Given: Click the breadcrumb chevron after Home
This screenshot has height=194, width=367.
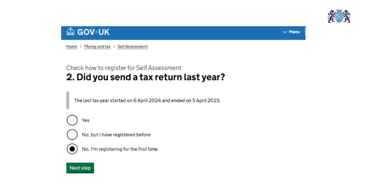Looking at the screenshot, I should [x=81, y=47].
